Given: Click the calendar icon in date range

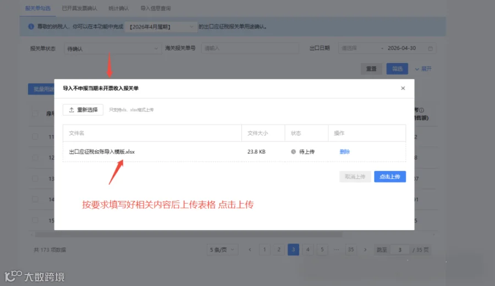Looking at the screenshot, I should [x=430, y=48].
